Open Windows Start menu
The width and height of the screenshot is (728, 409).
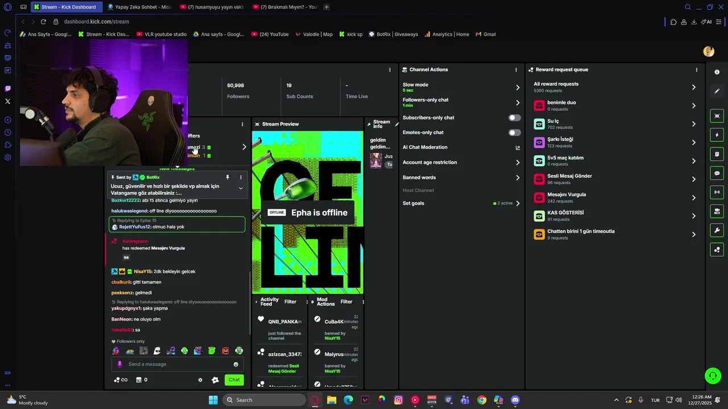click(213, 400)
